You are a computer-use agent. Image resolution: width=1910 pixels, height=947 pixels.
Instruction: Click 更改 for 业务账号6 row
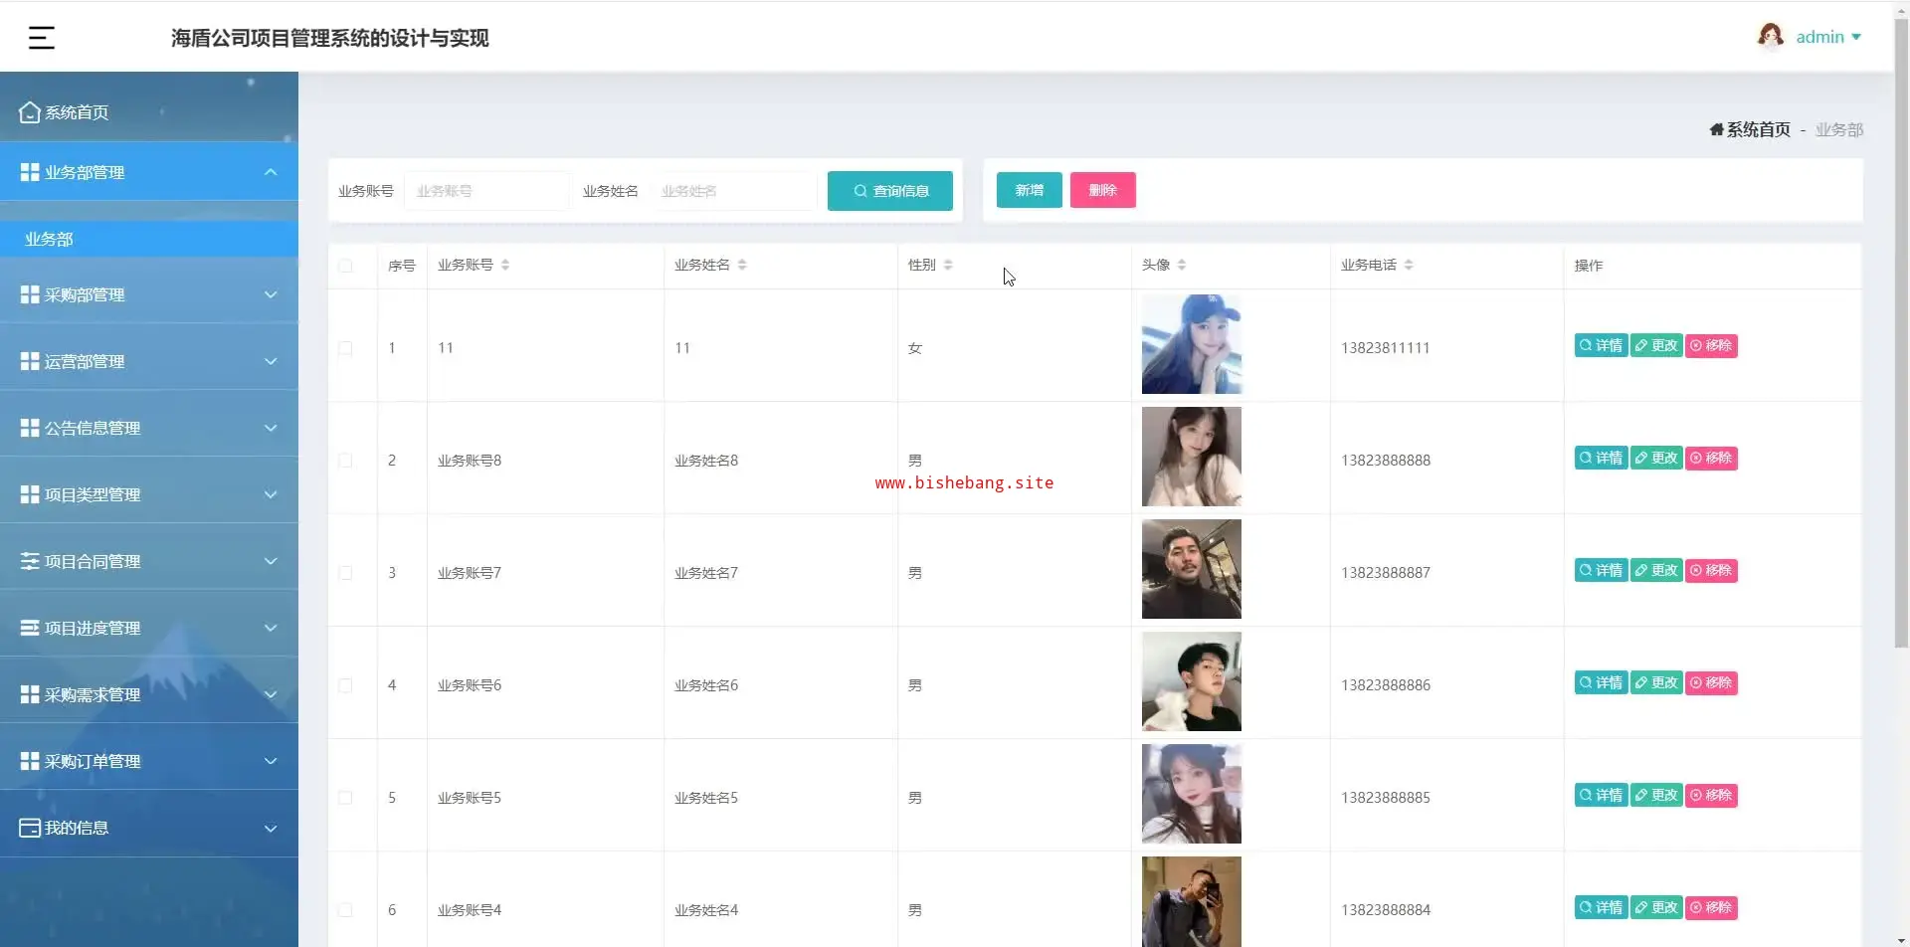point(1656,683)
